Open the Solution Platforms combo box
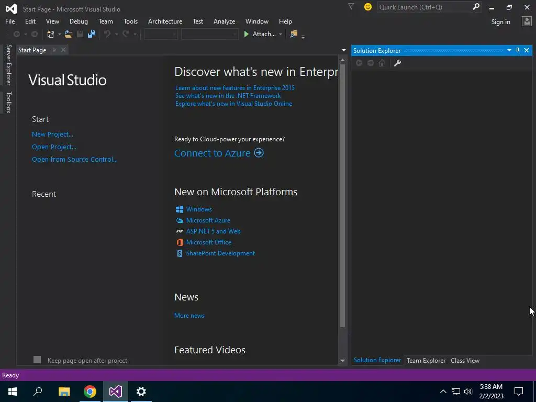Screen dimensions: 536x402 (209, 34)
